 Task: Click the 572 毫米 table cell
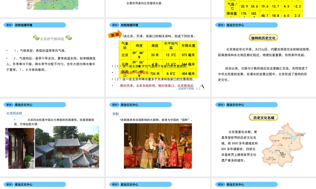(x=188, y=55)
